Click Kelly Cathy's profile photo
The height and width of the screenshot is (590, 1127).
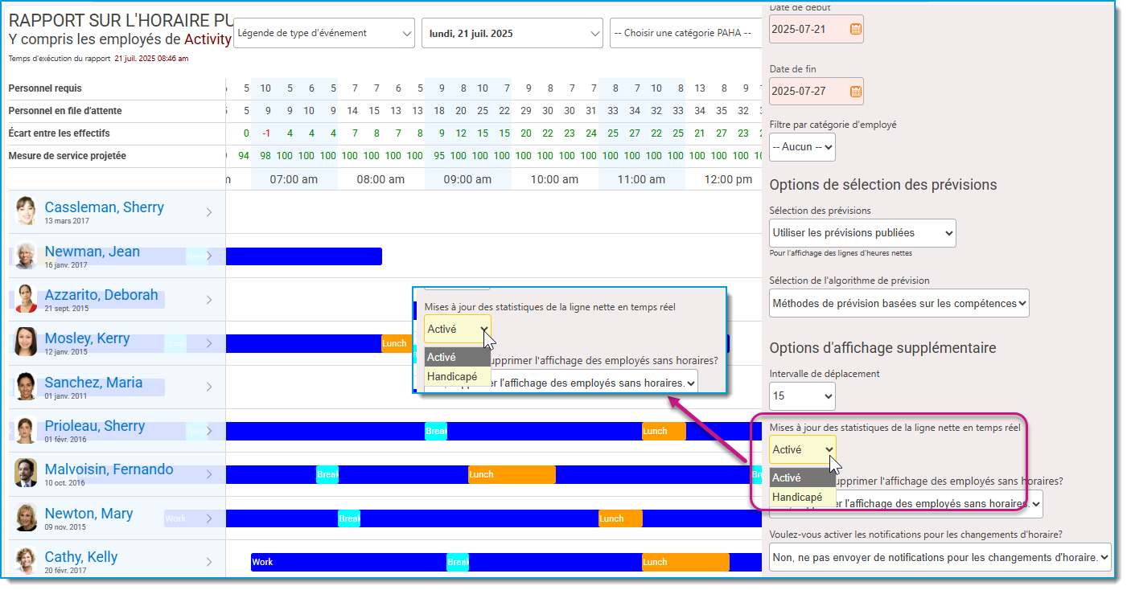26,561
